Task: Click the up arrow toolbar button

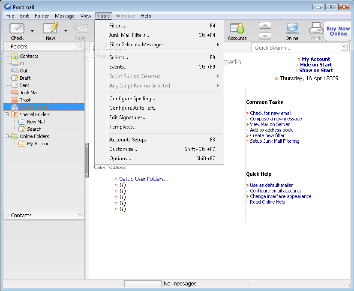Action: pyautogui.click(x=265, y=25)
